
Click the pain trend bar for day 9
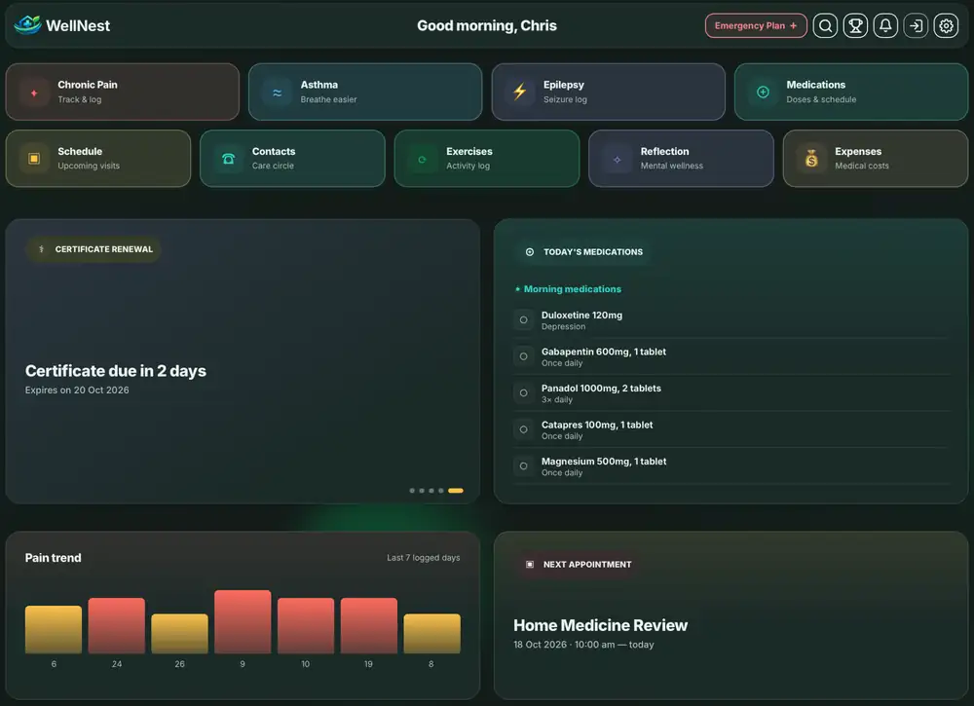[x=243, y=621]
